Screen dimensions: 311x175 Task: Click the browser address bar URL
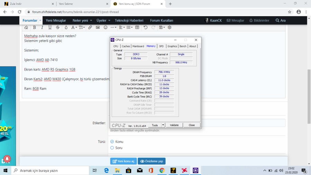click(x=75, y=12)
